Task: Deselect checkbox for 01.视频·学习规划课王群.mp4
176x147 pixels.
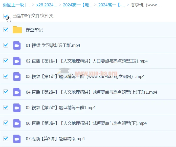Action: coord(6,45)
